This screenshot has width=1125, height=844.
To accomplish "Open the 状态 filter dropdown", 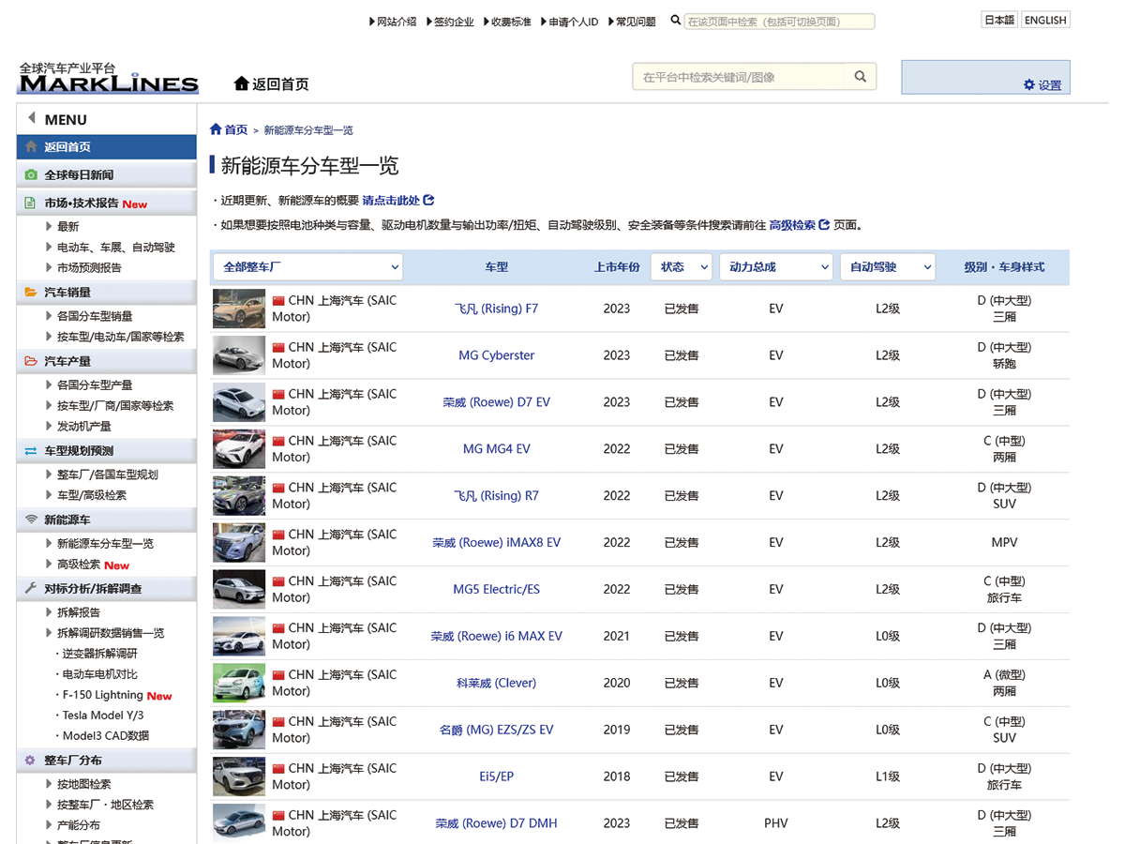I will 682,266.
